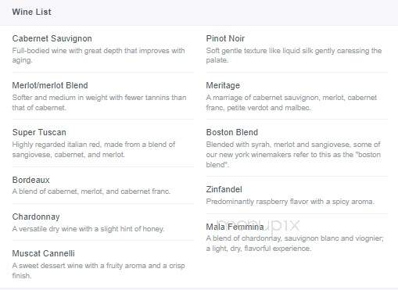Select the Muscat Cannelli sweet dessert description

[x=99, y=270]
